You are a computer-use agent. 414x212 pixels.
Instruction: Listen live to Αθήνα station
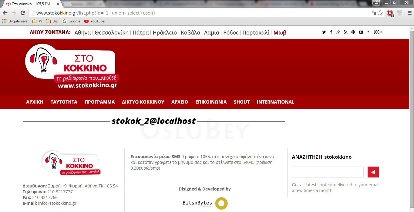(x=82, y=33)
